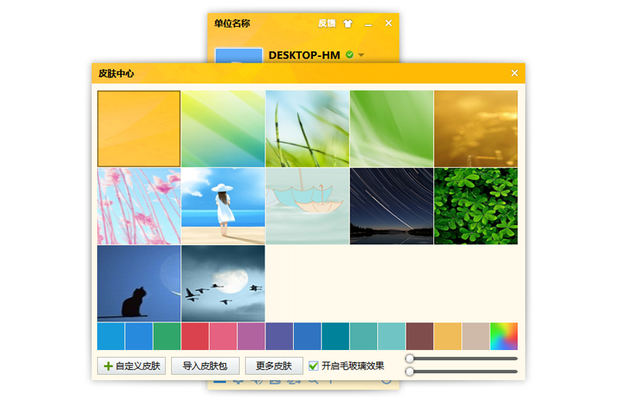Pick the red color swatch
617x411 pixels.
tap(195, 336)
